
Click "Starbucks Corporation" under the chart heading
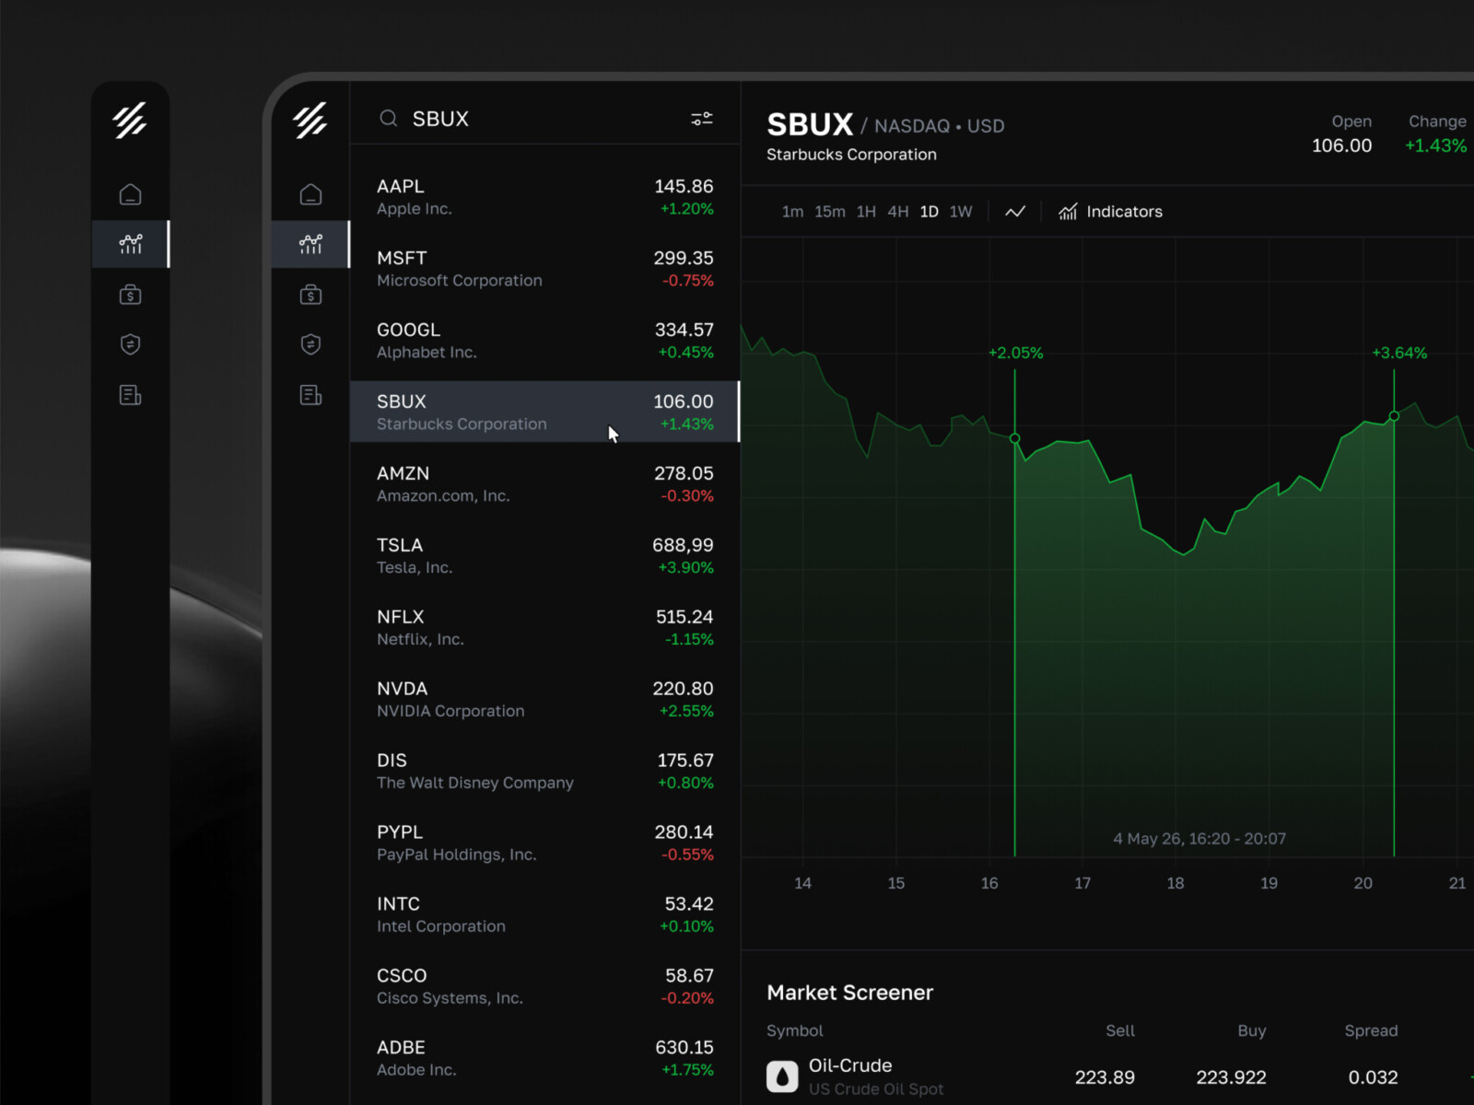point(851,155)
